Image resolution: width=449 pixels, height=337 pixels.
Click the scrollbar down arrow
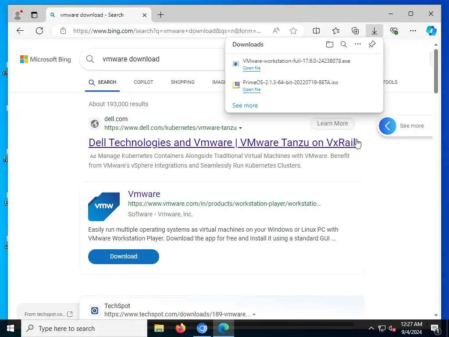coord(436,315)
